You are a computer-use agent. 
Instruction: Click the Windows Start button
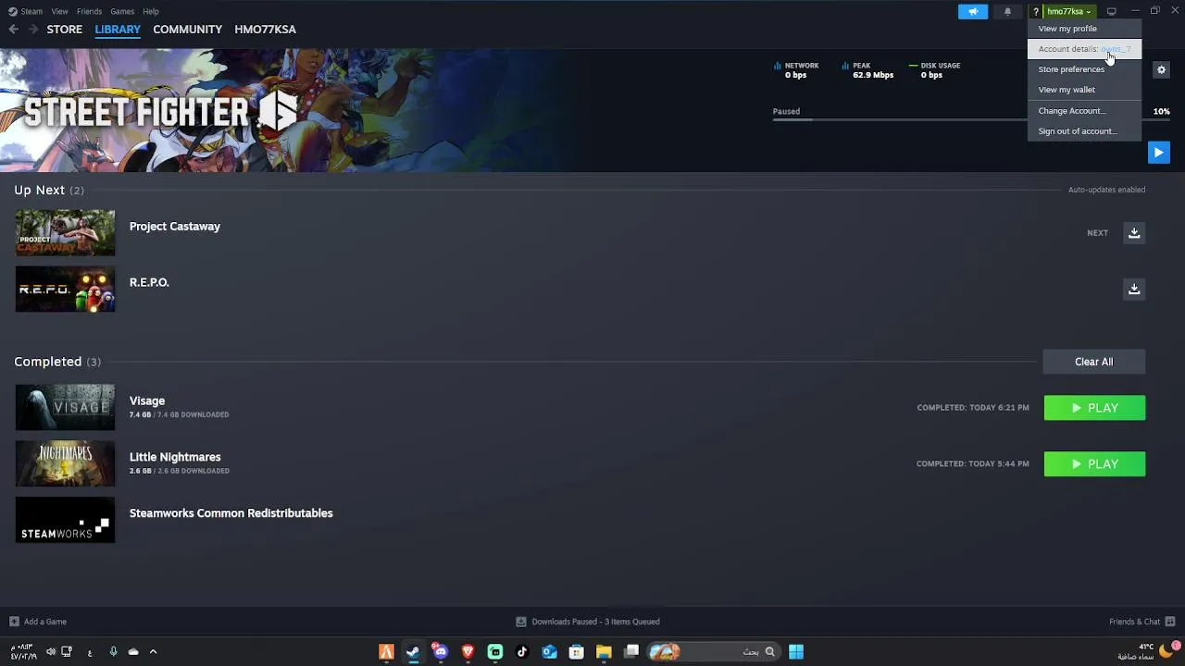(796, 652)
